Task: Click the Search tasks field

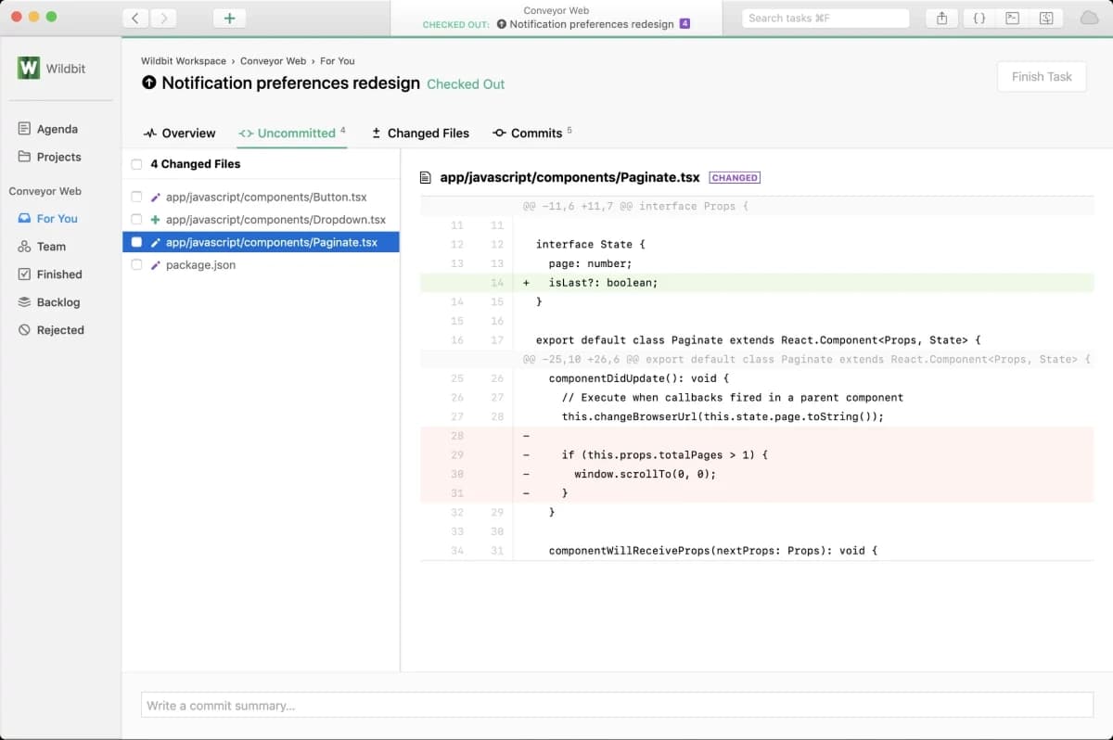Action: [825, 18]
